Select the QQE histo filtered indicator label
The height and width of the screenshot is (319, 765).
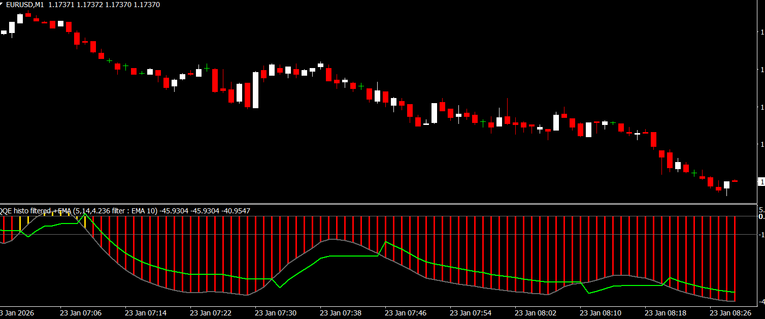pos(25,211)
